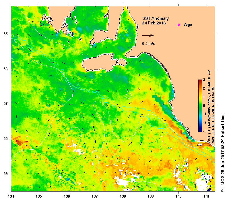Click the color bar tick label '-3'
This screenshot has height=201, width=227.
(x=205, y=131)
